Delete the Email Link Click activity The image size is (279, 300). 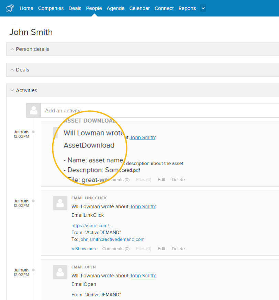178,249
